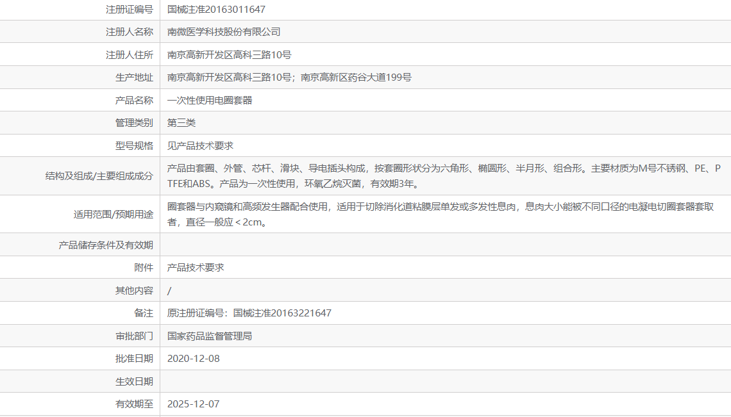Click the 结构及组成/主要组成成分 label
This screenshot has height=417, width=731.
click(x=99, y=176)
